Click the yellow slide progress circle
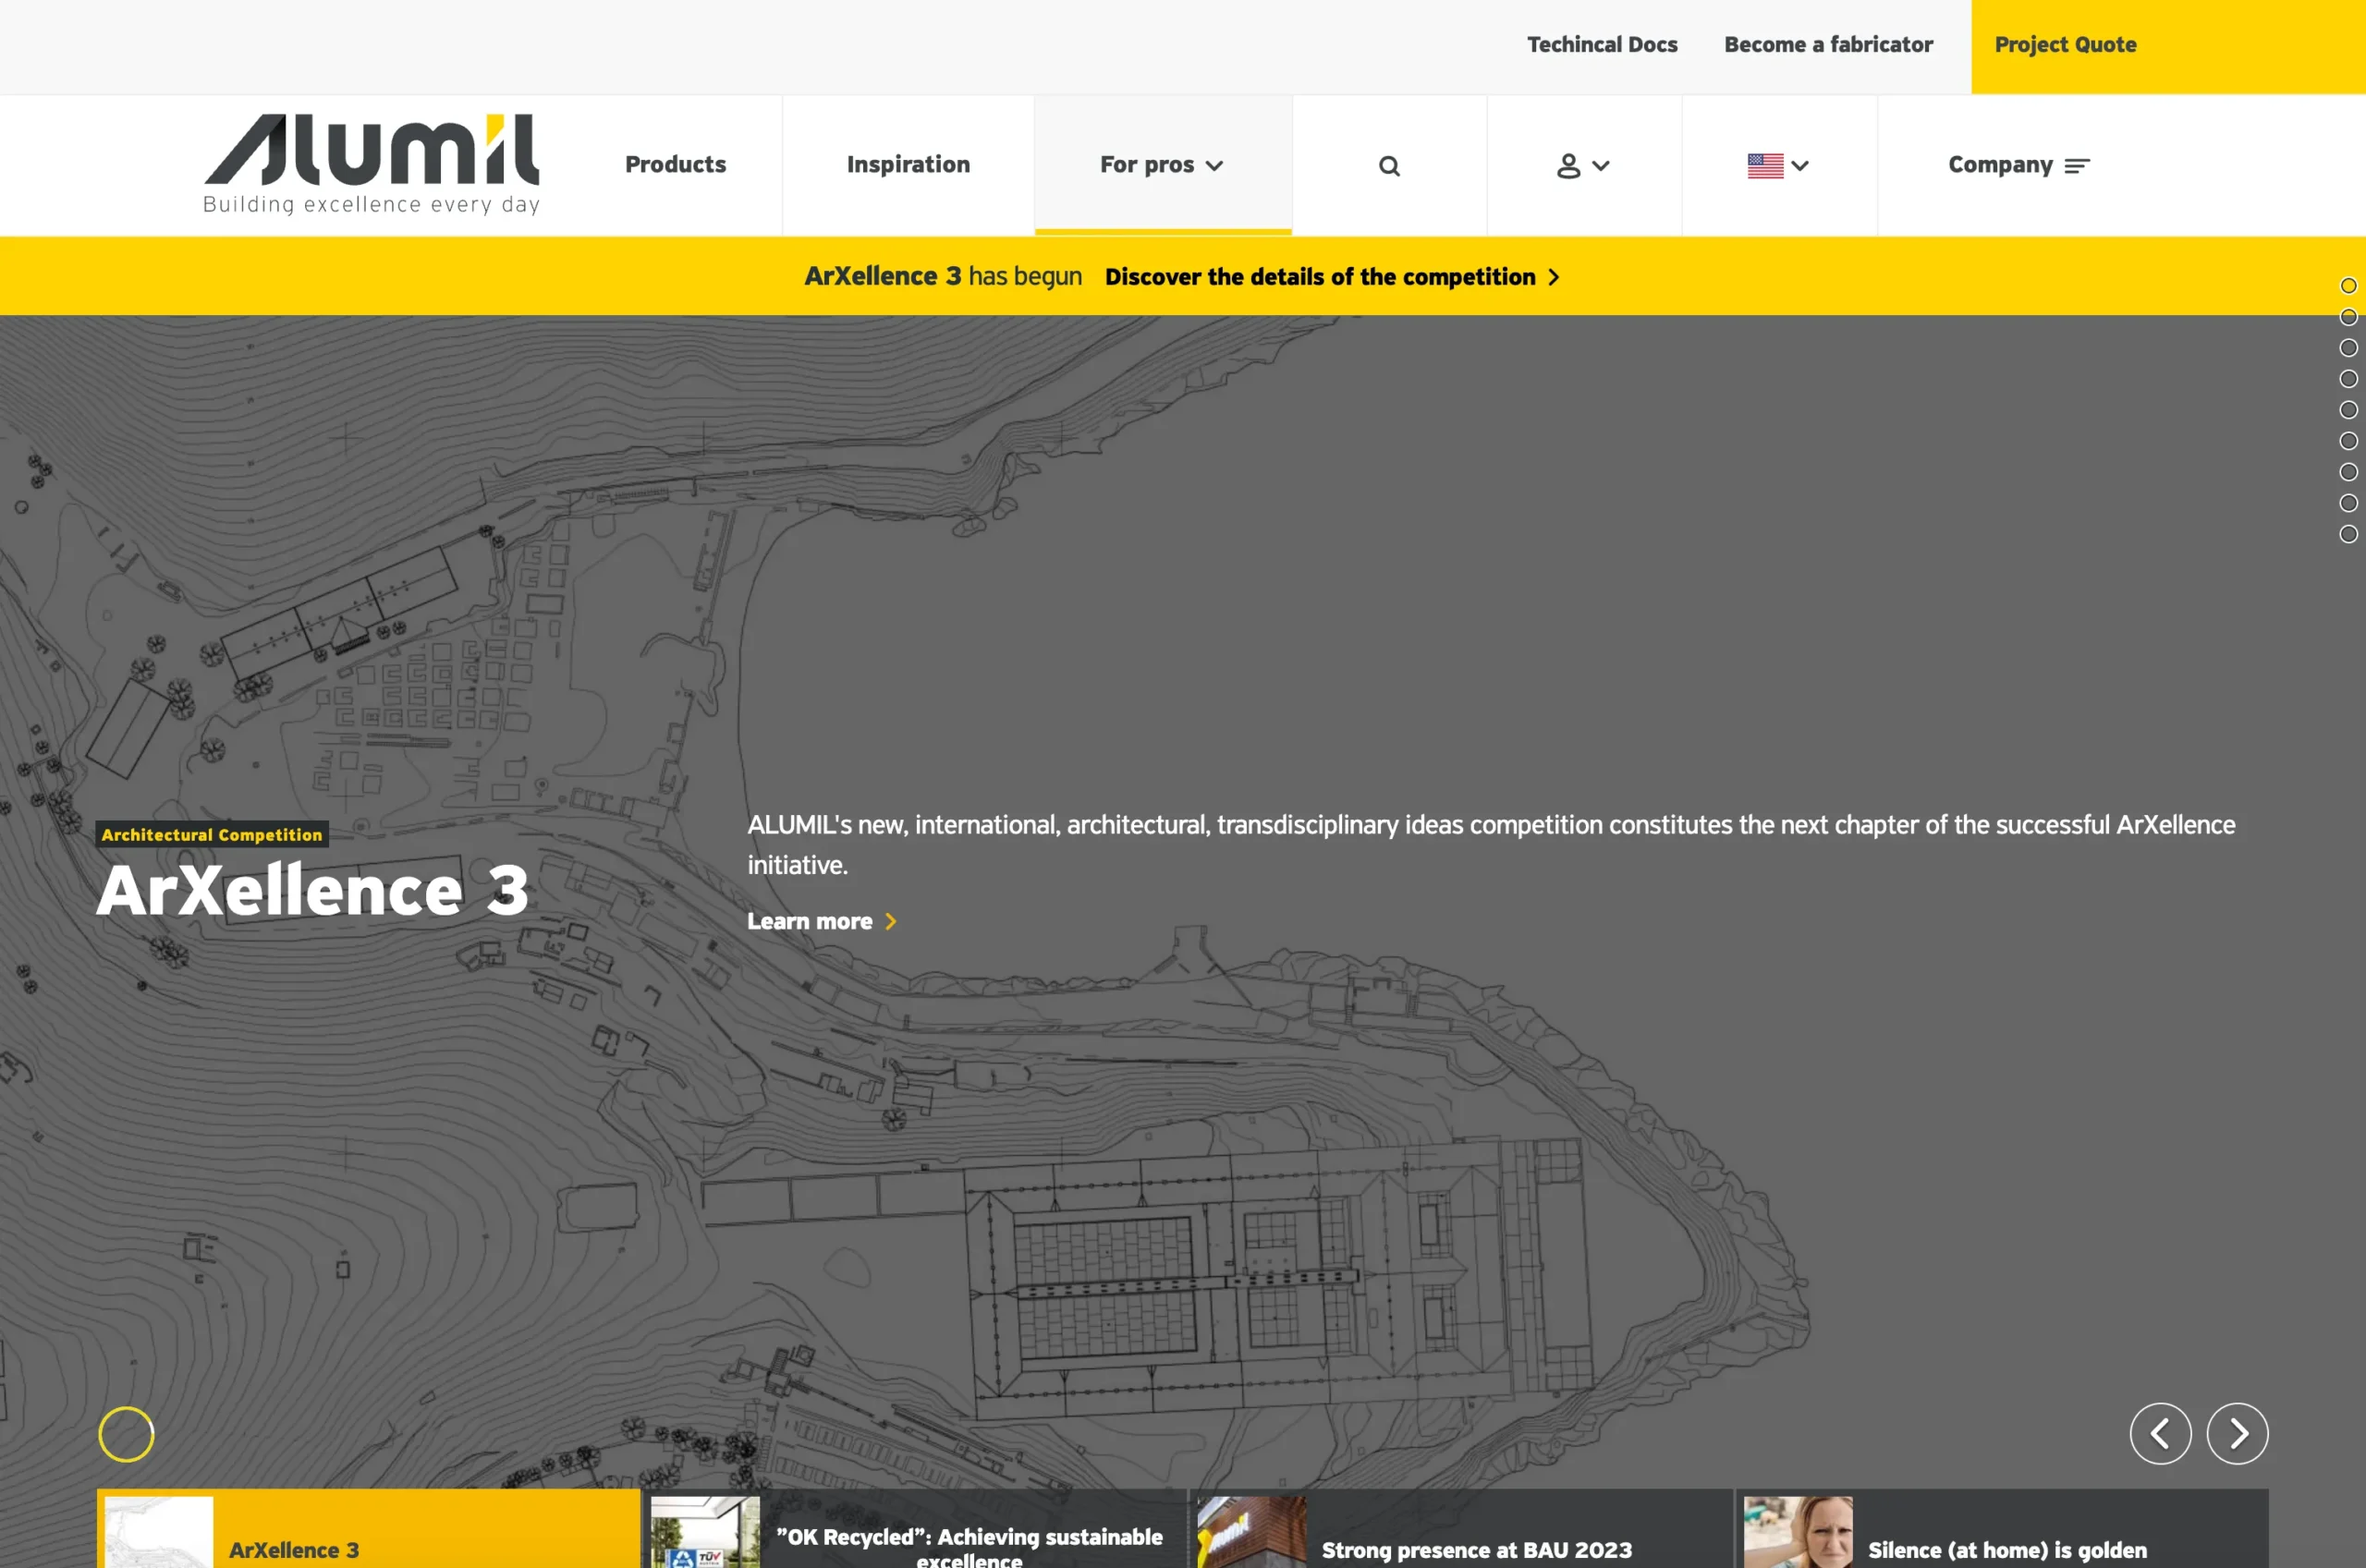This screenshot has height=1568, width=2366. coord(126,1434)
